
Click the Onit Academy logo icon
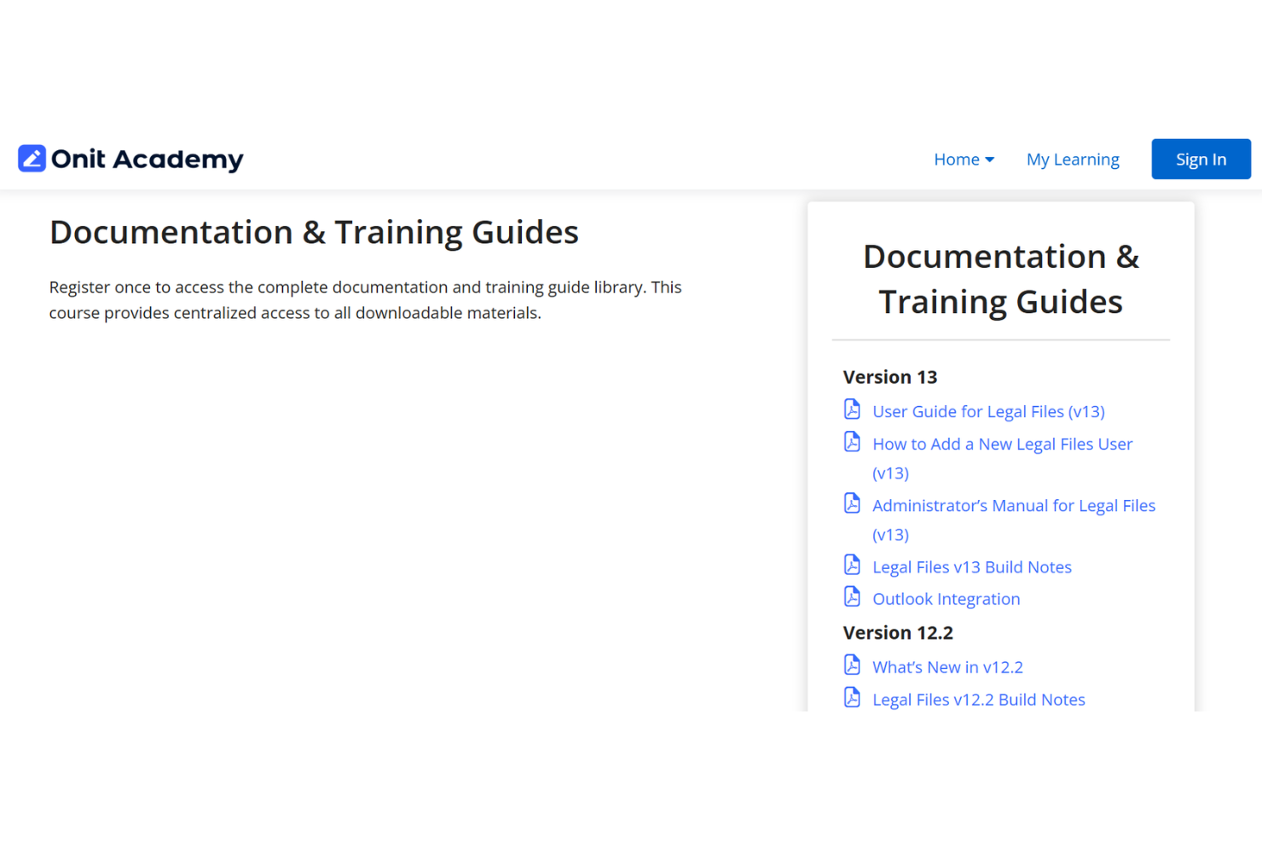pyautogui.click(x=32, y=159)
